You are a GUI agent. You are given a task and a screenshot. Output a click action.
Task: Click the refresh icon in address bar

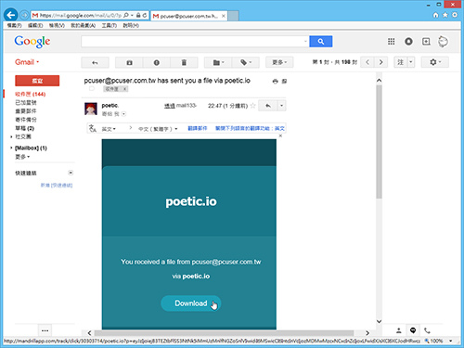click(x=145, y=15)
